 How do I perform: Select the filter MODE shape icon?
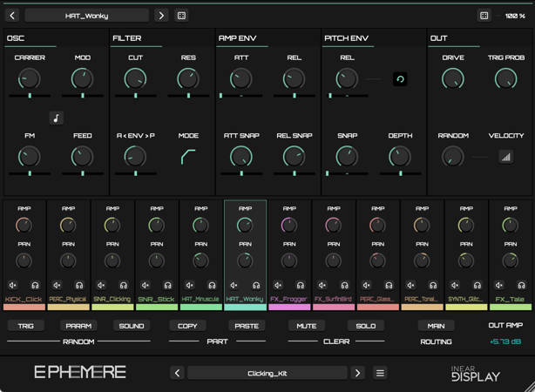tap(188, 157)
